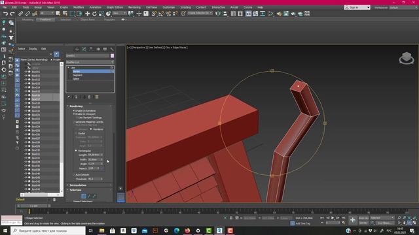Toggle the Angle Snap icon
Screen dimensions: 419x235
tap(161, 14)
